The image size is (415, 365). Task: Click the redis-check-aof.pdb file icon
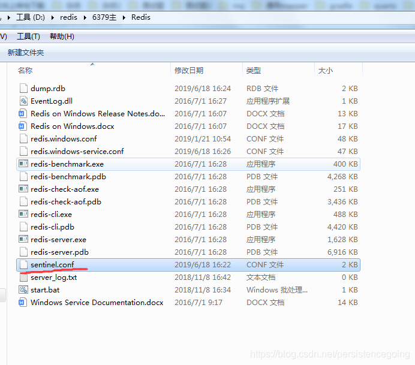[23, 201]
